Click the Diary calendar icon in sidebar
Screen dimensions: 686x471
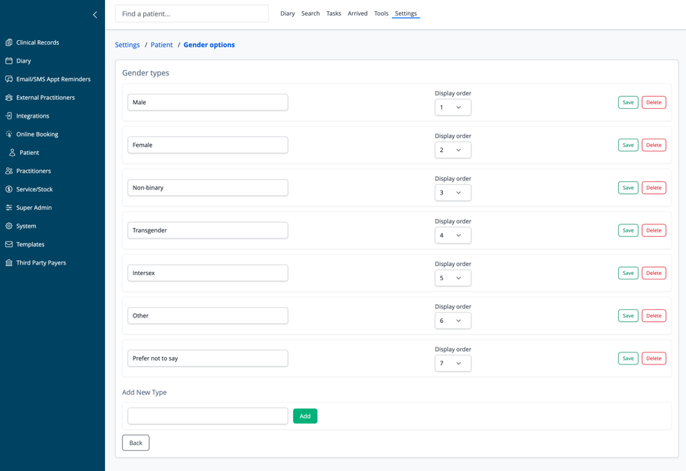pyautogui.click(x=9, y=61)
